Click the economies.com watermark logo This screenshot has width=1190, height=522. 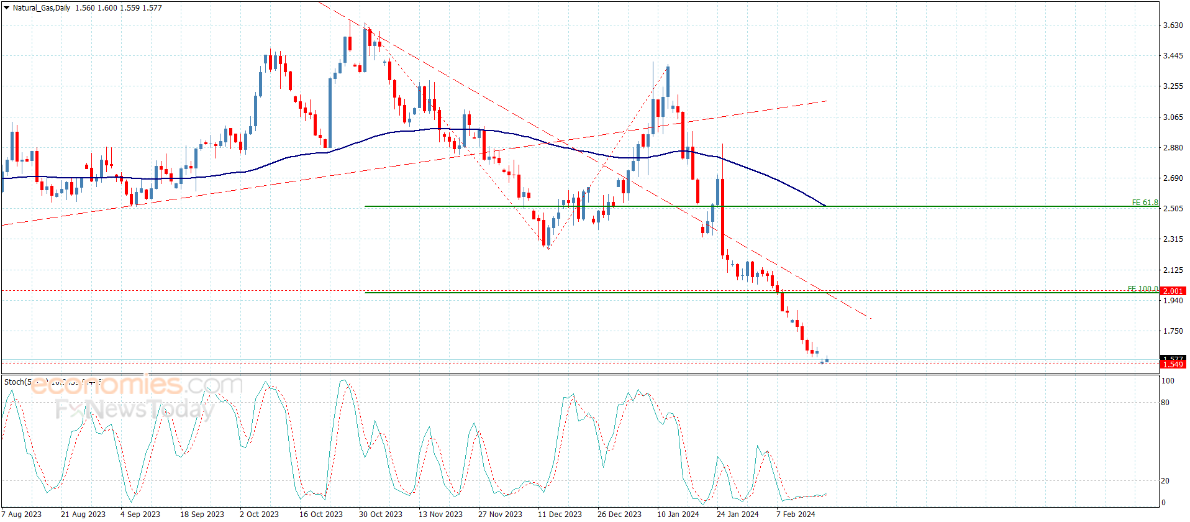pos(135,385)
